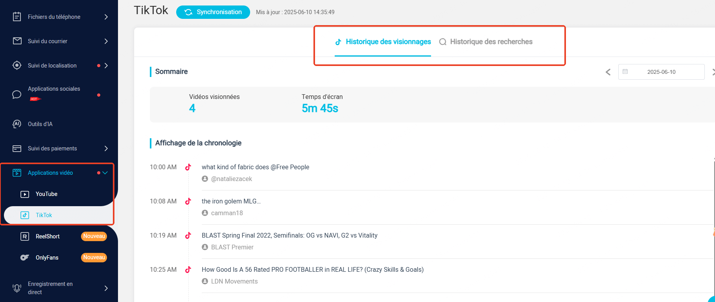The width and height of the screenshot is (715, 302).
Task: Collapse Applications vidéo with its down chevron
Action: [105, 173]
